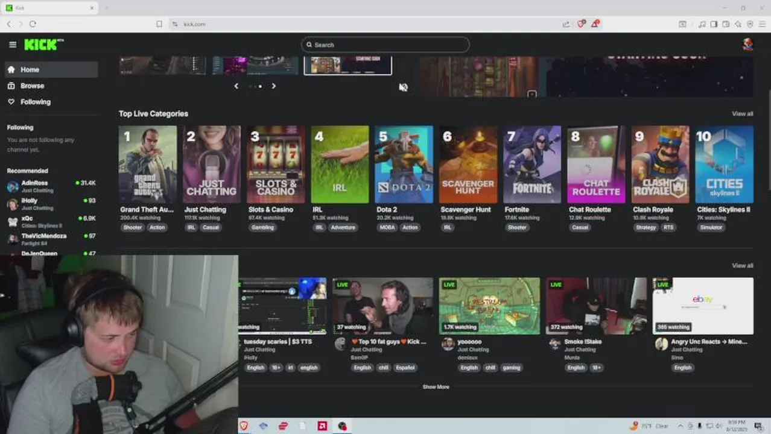This screenshot has width=771, height=434.
Task: Click the Shooter tag under Fortnite
Action: pyautogui.click(x=517, y=227)
